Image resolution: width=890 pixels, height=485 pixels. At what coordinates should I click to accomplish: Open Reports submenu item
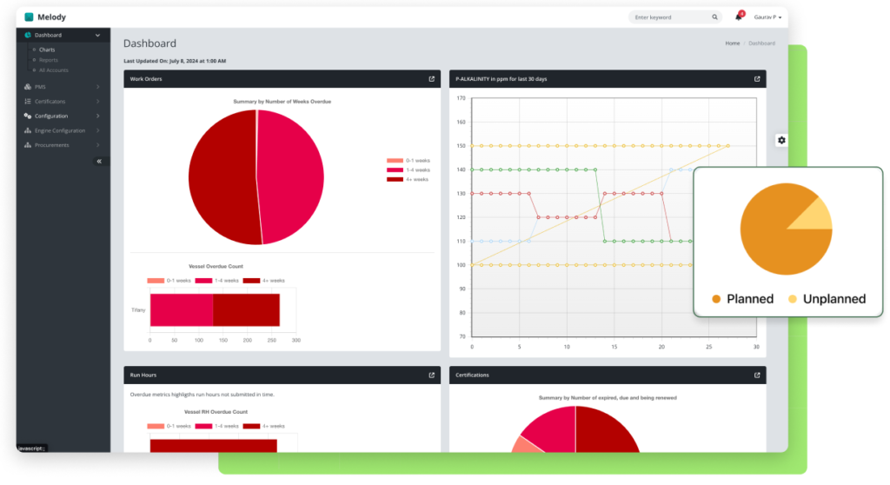tap(49, 60)
